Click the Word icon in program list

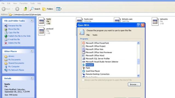click(x=84, y=56)
